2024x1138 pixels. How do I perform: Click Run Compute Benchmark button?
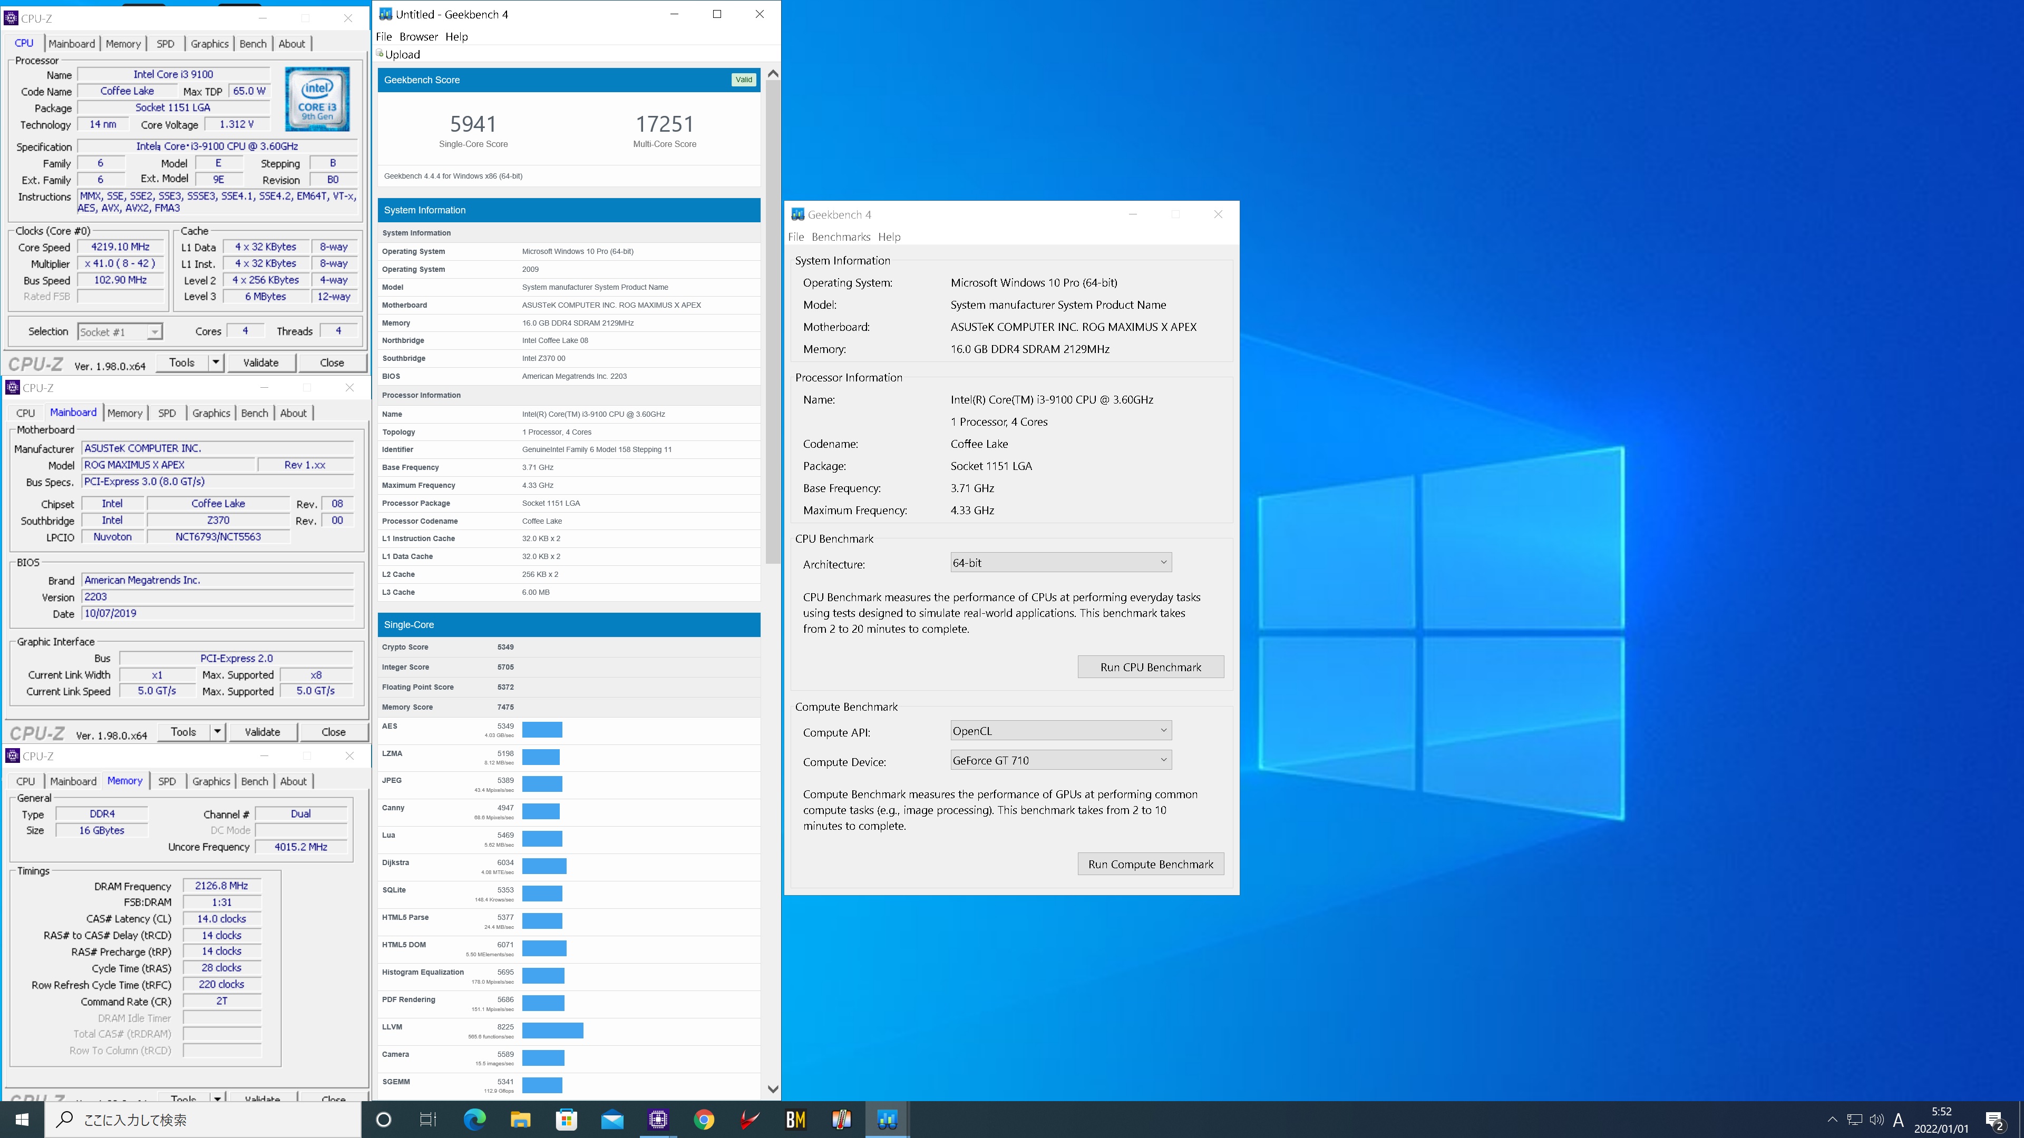pyautogui.click(x=1150, y=864)
